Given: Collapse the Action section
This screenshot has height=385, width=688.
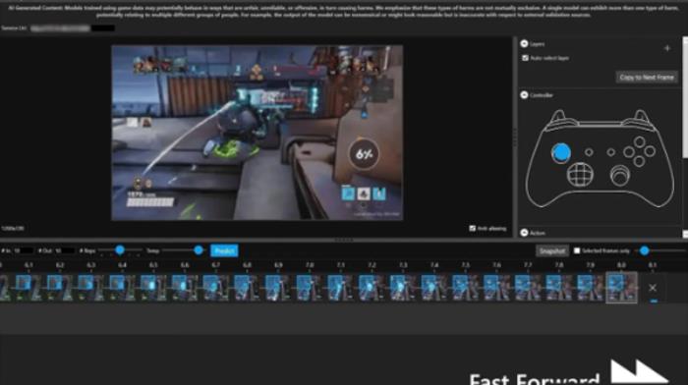Looking at the screenshot, I should (524, 233).
